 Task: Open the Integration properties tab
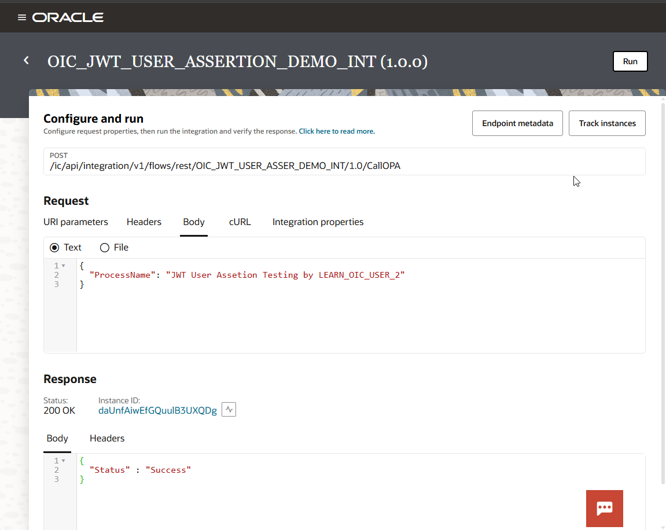[x=318, y=222]
